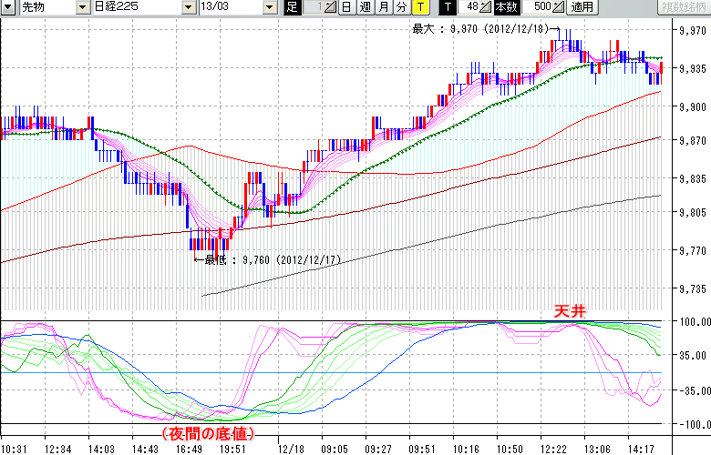Switch to the minute 分 chart period
This screenshot has height=455, width=711.
(399, 7)
